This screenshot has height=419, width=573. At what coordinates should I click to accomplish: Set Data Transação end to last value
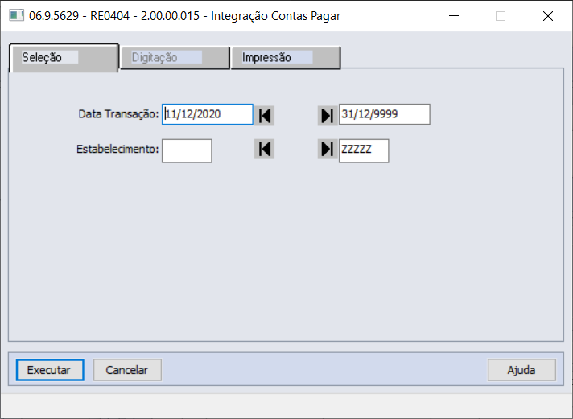(x=327, y=116)
